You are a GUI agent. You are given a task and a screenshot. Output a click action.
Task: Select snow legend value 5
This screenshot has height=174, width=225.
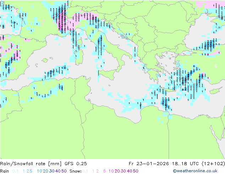point(104,171)
